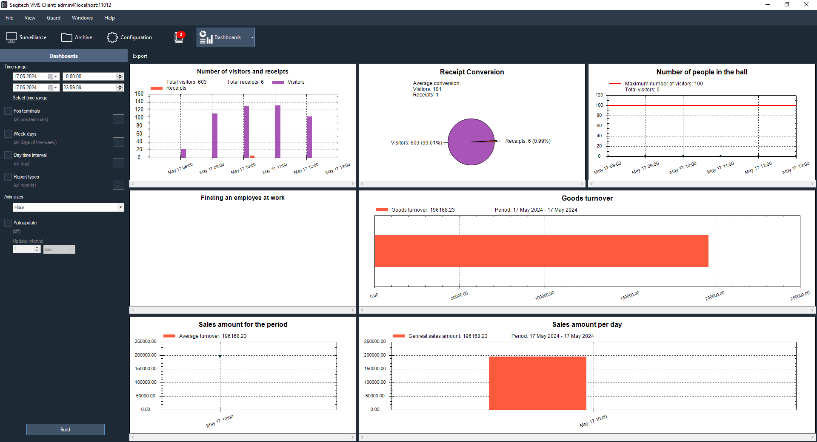817x442 pixels.
Task: Check the Week days filter
Action: click(8, 134)
